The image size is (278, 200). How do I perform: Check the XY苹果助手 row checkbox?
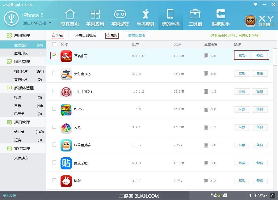(54, 145)
